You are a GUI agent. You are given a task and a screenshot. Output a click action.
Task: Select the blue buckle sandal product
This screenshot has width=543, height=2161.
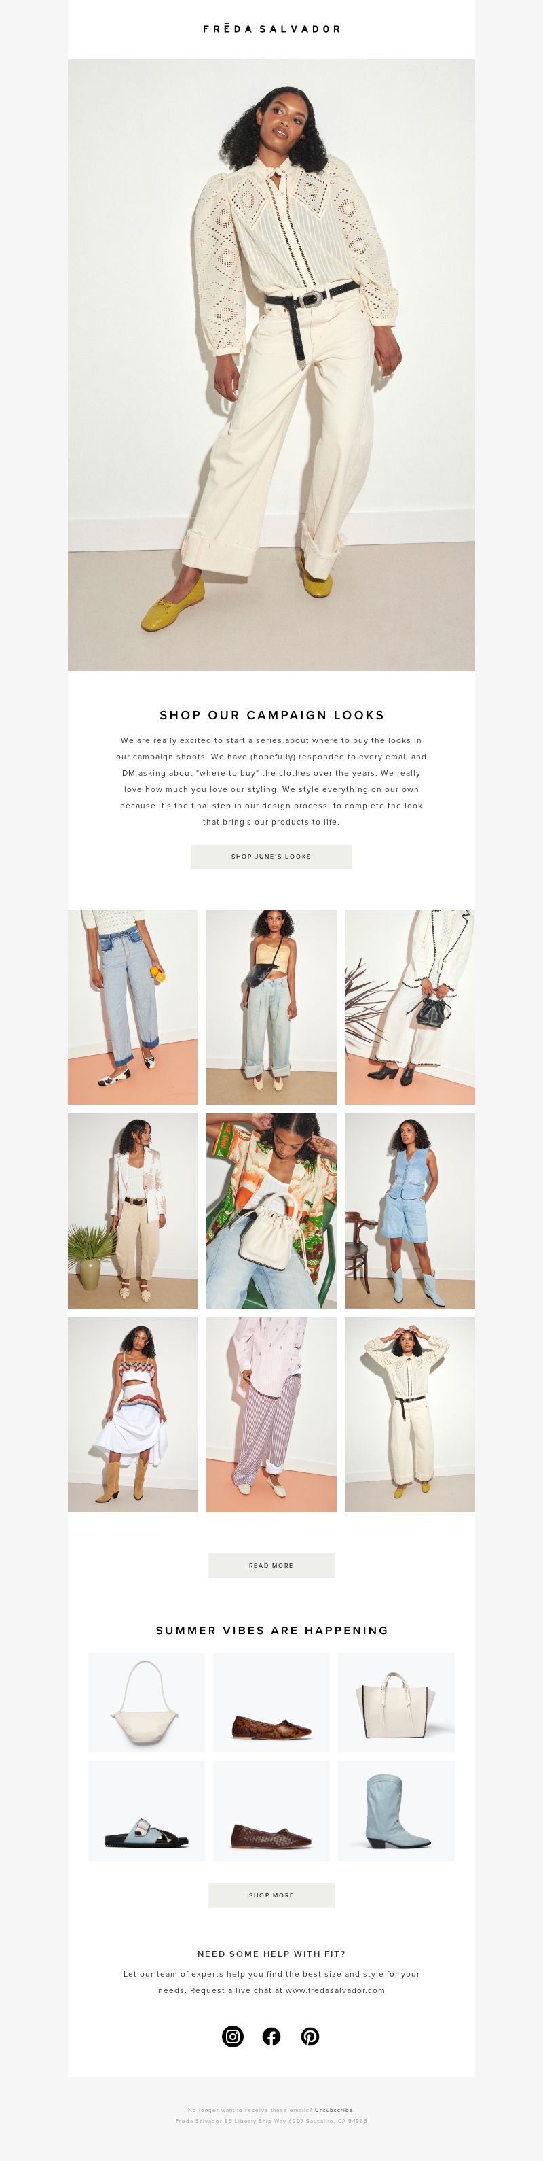[147, 1810]
